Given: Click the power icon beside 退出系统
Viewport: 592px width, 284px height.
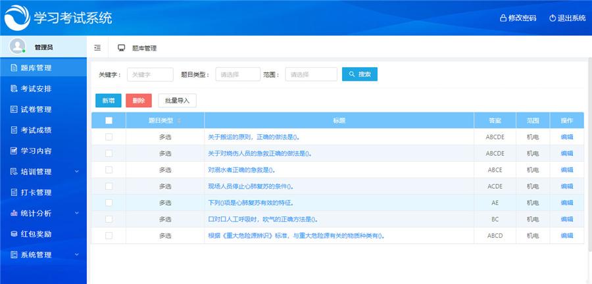Looking at the screenshot, I should (x=553, y=18).
